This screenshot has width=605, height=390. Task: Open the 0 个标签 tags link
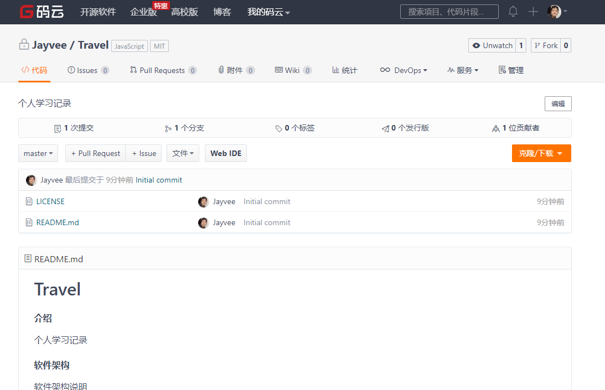tap(295, 128)
